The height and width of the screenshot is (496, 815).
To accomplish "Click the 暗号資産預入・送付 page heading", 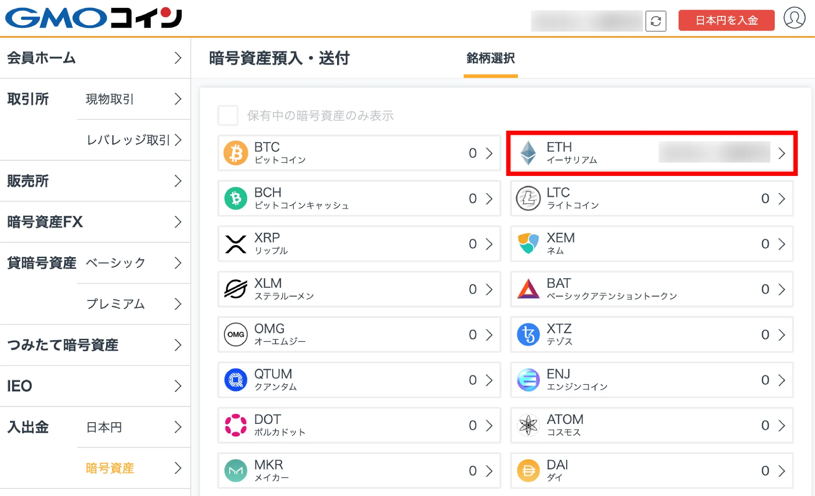I will click(x=279, y=58).
